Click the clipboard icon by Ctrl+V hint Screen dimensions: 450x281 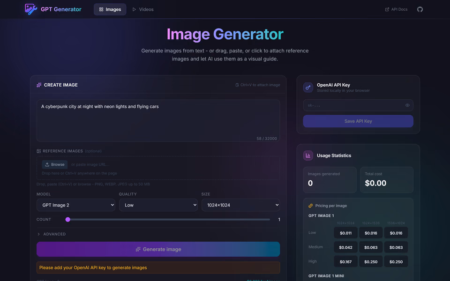coord(237,85)
